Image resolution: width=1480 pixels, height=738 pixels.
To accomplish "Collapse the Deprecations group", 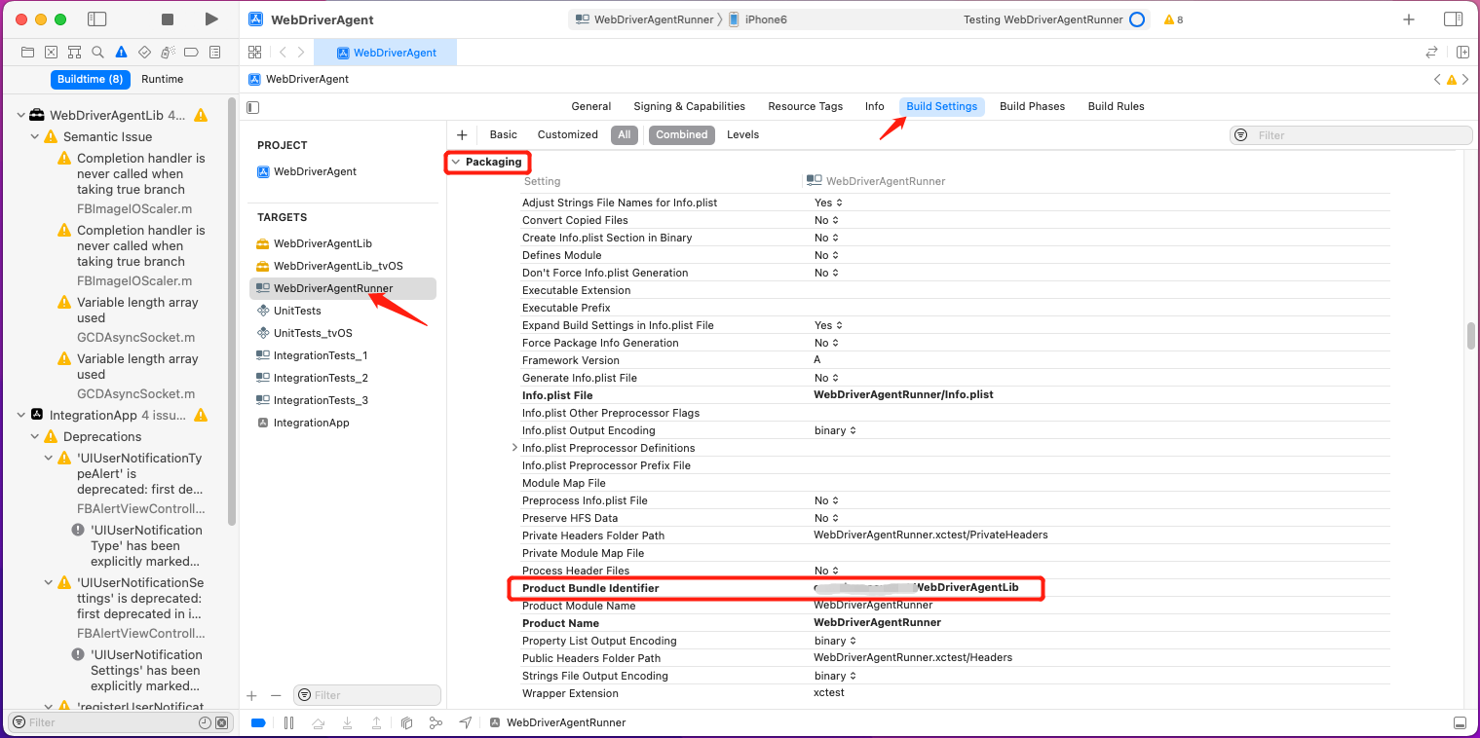I will (x=34, y=437).
